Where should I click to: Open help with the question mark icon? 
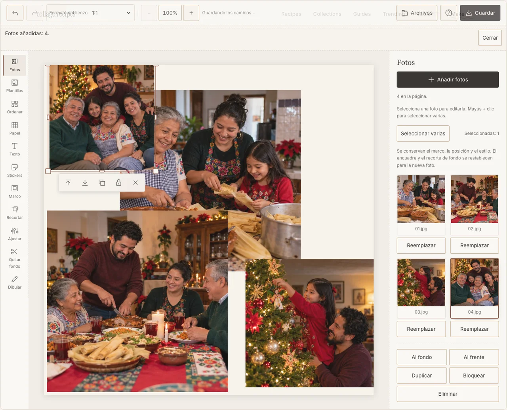449,13
